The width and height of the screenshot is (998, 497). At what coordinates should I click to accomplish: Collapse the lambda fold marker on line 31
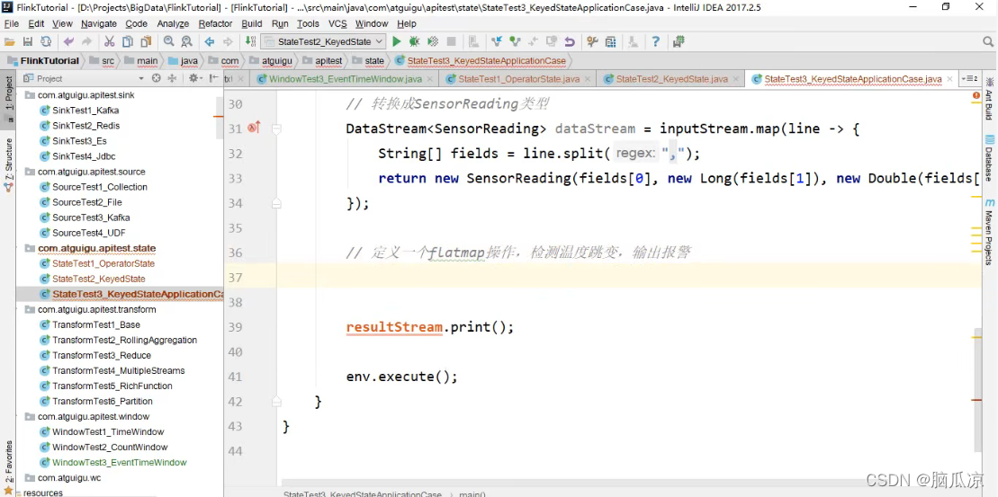[x=276, y=129]
